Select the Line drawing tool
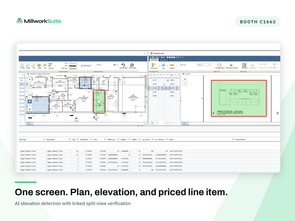The width and height of the screenshot is (295, 221). tap(34, 65)
